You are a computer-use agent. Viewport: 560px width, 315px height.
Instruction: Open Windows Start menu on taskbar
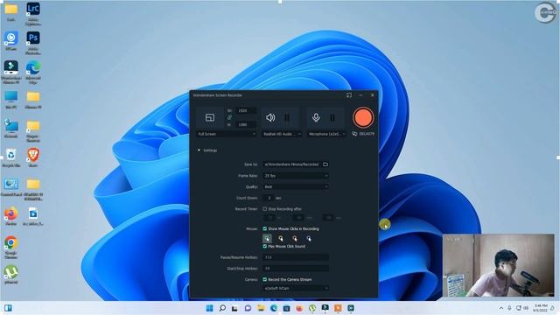pyautogui.click(x=210, y=308)
